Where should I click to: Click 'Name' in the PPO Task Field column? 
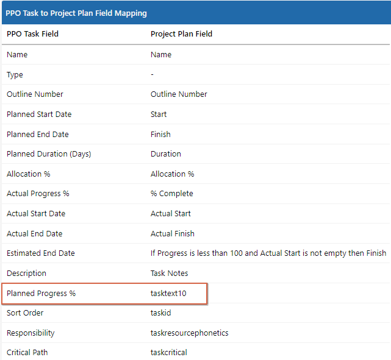point(17,55)
